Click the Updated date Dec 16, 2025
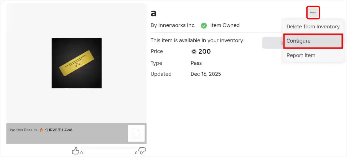The image size is (347, 157). coord(206,74)
